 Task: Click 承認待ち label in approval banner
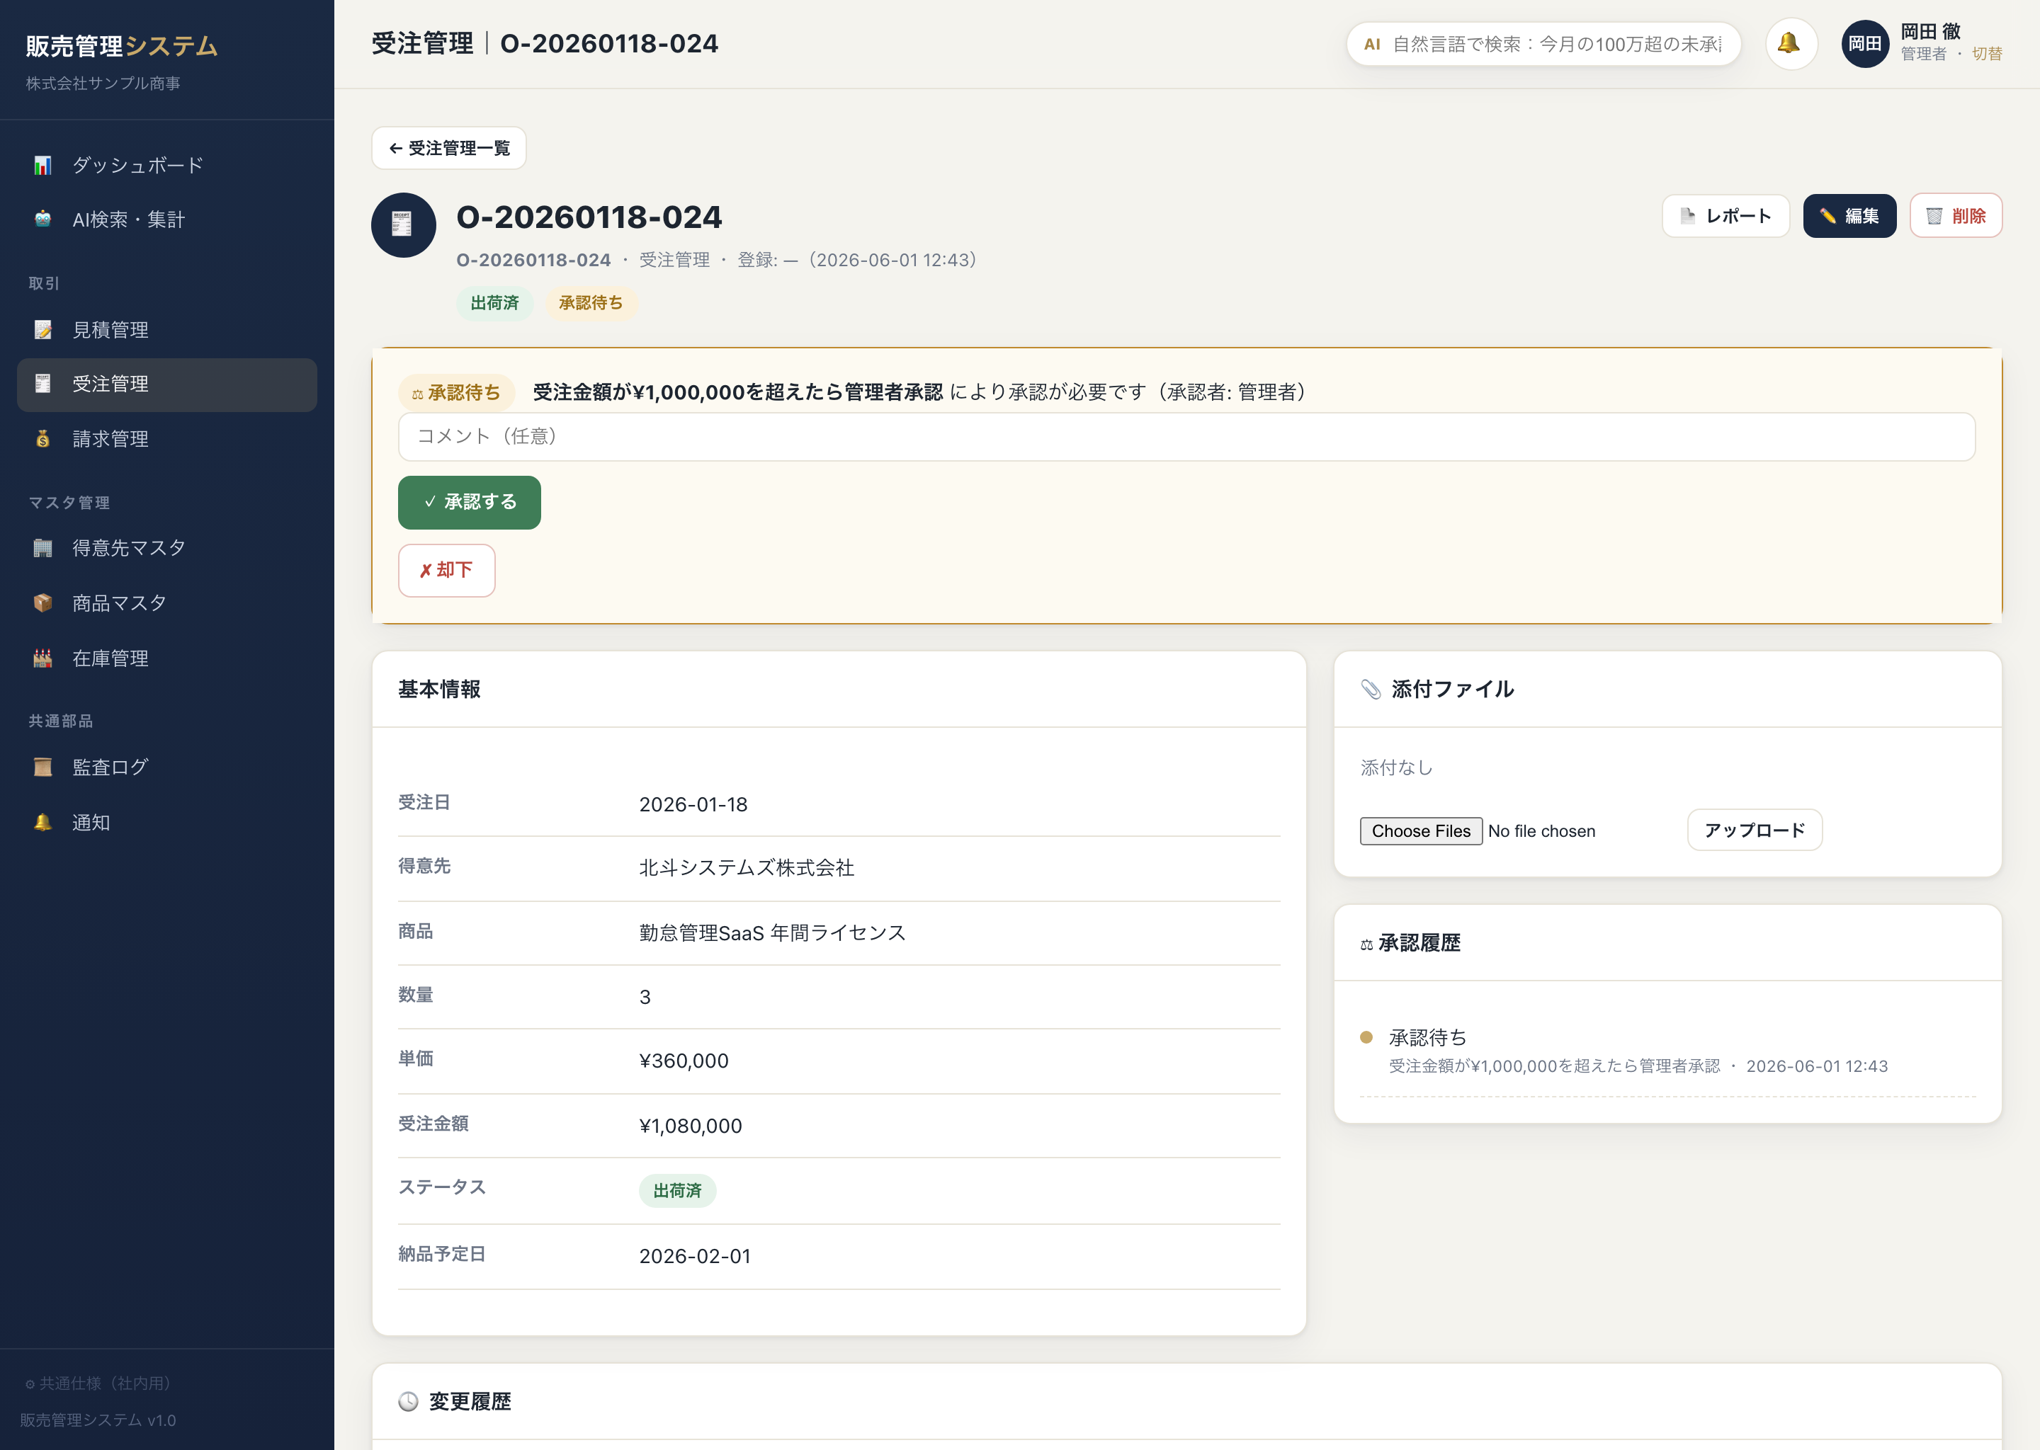tap(456, 393)
